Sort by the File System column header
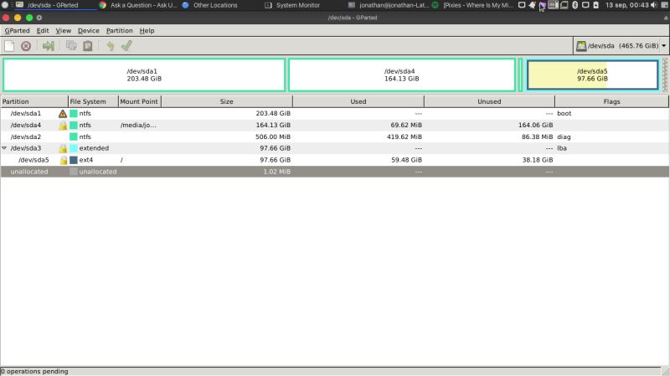Image resolution: width=670 pixels, height=376 pixels. 93,101
